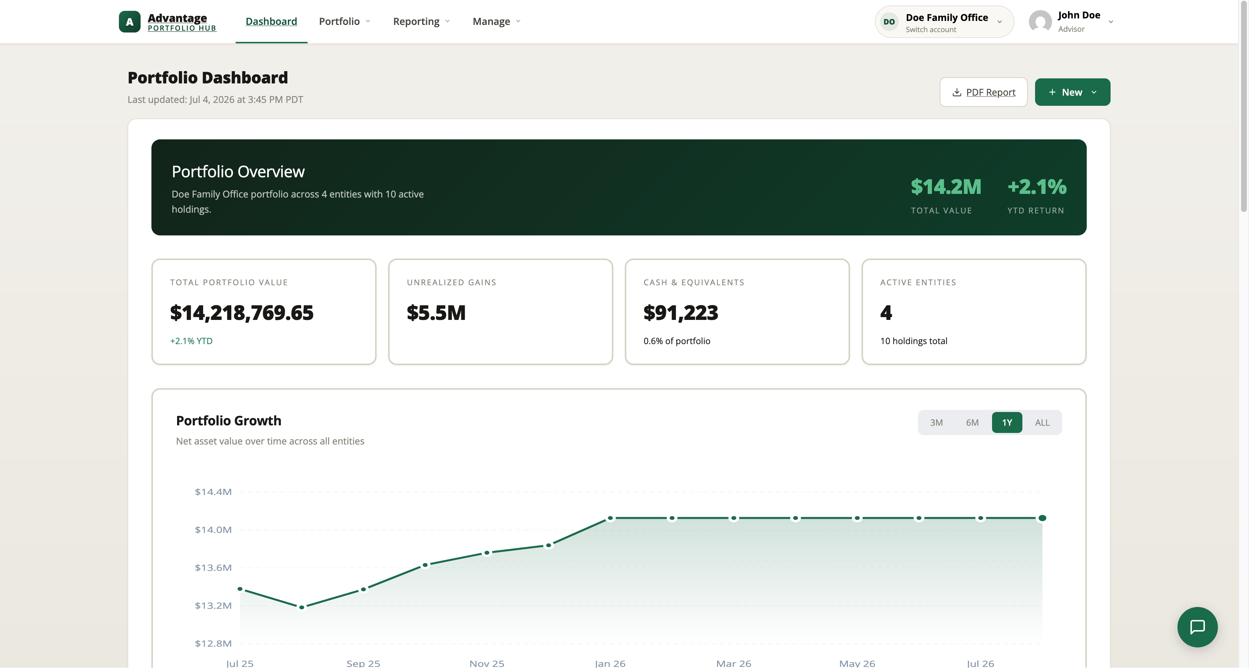
Task: Click the Advantage logo icon
Action: tap(129, 22)
